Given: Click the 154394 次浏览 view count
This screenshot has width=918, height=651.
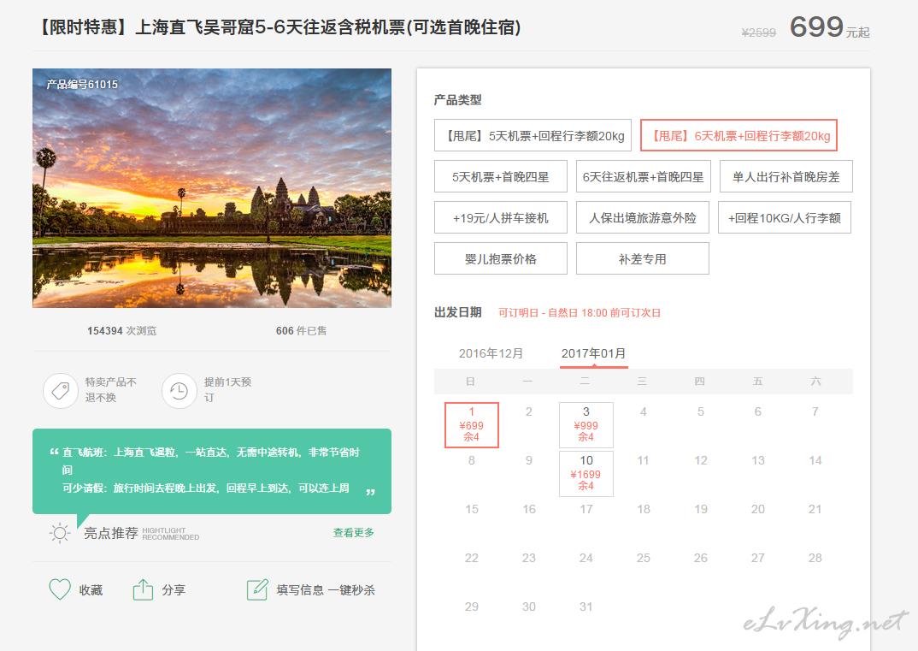Looking at the screenshot, I should tap(121, 330).
